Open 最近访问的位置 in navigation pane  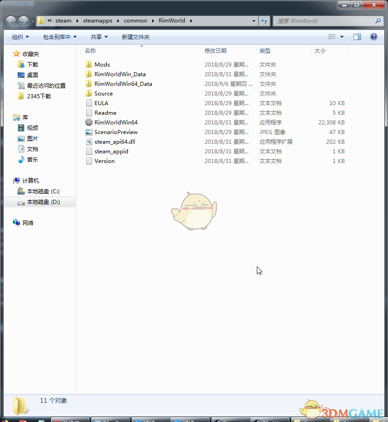pyautogui.click(x=42, y=85)
